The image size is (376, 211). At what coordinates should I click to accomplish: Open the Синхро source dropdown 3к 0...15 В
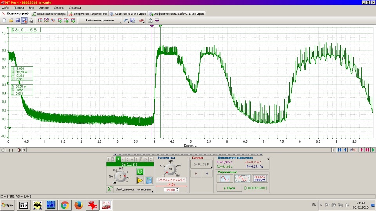tap(201, 165)
